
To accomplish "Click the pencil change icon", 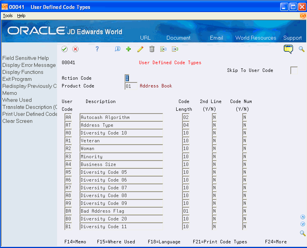I will tap(140, 49).
